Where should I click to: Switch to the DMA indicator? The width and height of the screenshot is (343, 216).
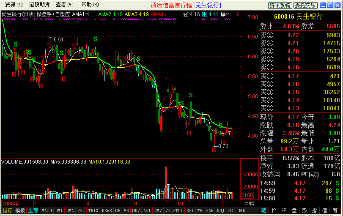[70, 211]
